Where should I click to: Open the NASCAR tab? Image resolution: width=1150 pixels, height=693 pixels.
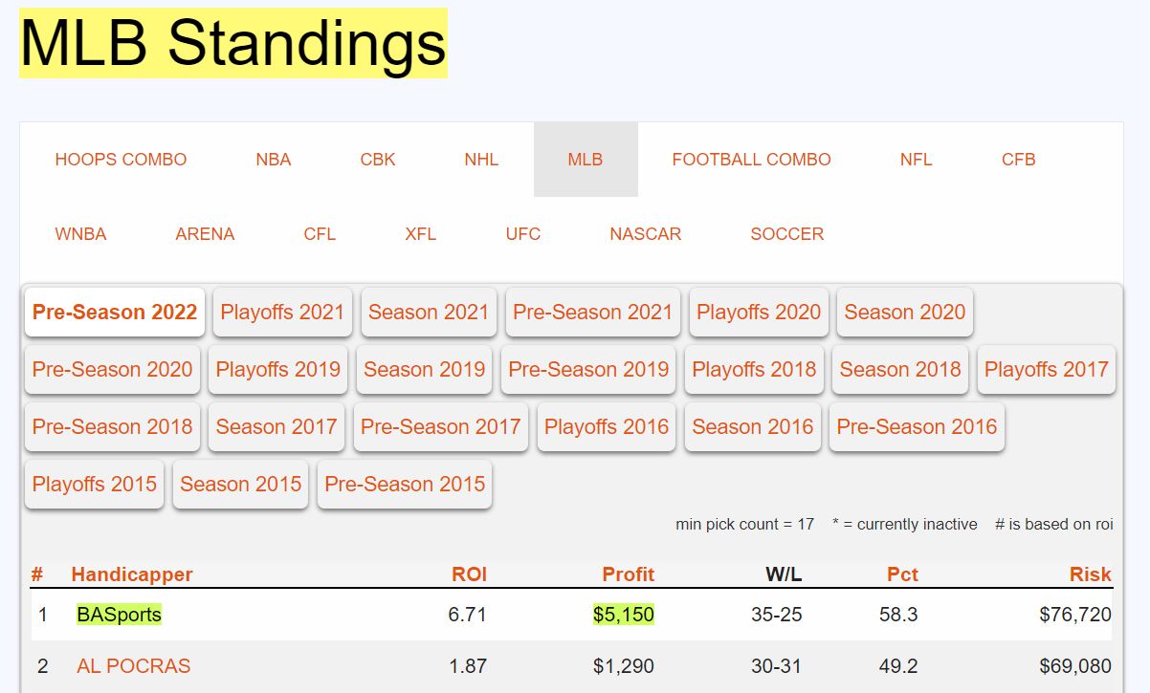point(645,234)
